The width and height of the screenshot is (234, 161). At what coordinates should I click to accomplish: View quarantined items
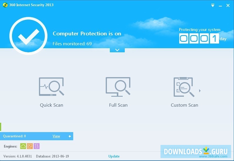click(x=56, y=136)
